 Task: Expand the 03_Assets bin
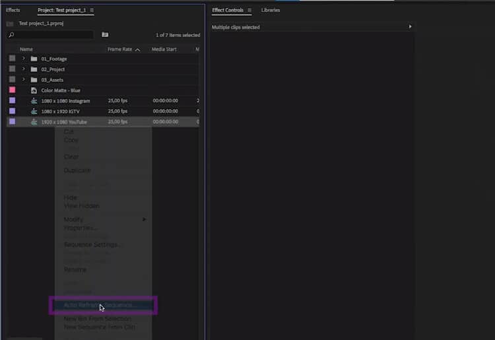23,80
